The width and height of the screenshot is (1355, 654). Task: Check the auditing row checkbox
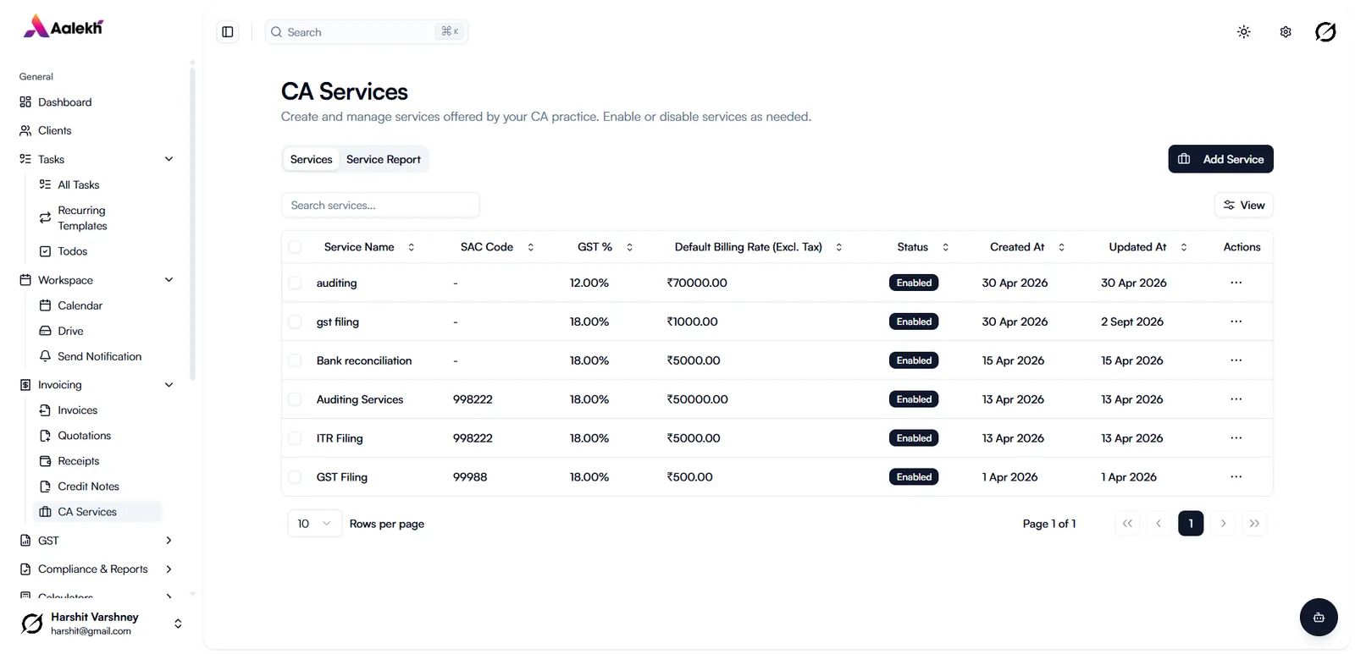pos(295,283)
